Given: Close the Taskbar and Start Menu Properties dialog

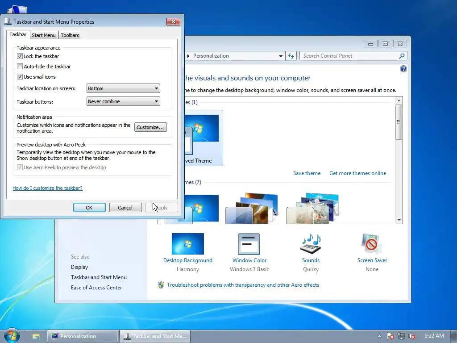Looking at the screenshot, I should point(173,21).
